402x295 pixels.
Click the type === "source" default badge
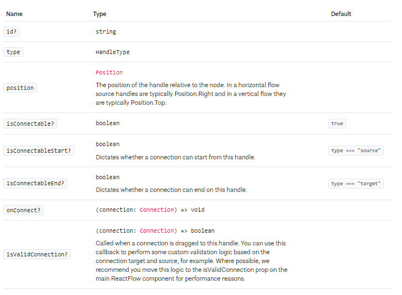click(x=356, y=151)
